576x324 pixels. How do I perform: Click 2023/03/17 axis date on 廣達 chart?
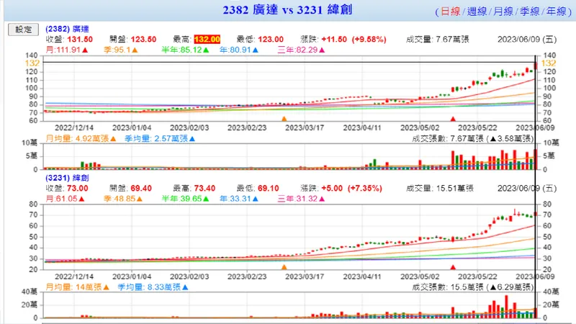click(x=305, y=127)
